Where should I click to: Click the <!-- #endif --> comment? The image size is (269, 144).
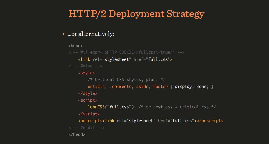pyautogui.click(x=86, y=128)
